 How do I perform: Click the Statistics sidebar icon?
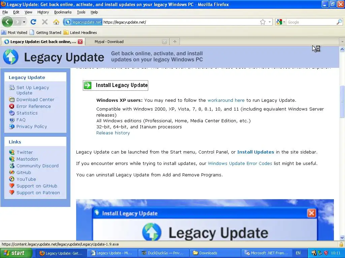point(12,113)
